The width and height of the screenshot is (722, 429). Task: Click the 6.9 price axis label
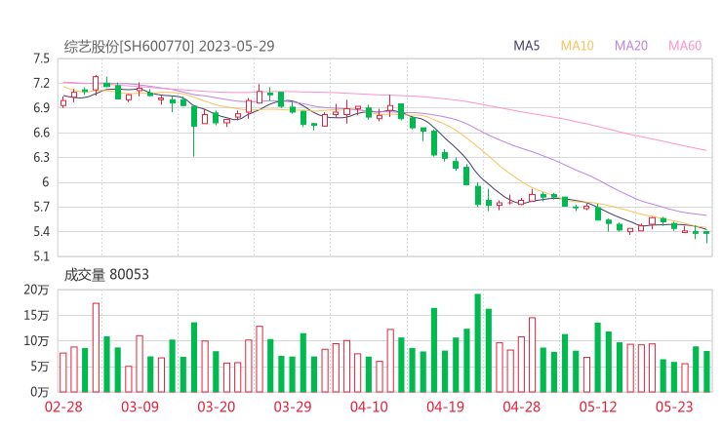(x=41, y=108)
